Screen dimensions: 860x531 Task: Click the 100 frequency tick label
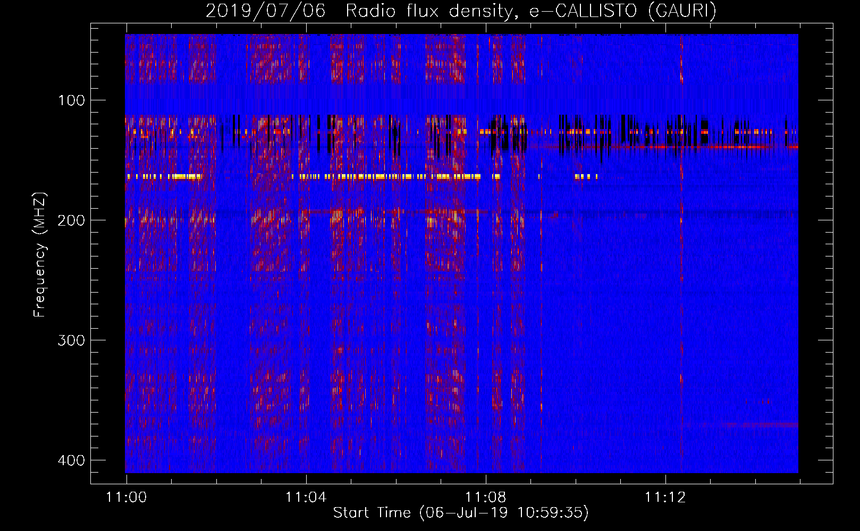(x=71, y=100)
